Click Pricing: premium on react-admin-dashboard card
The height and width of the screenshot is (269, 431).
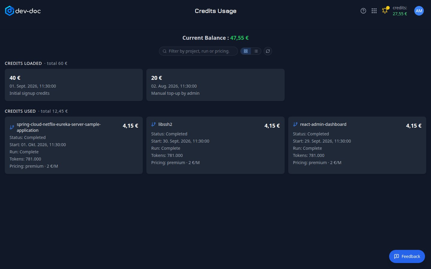point(317,163)
